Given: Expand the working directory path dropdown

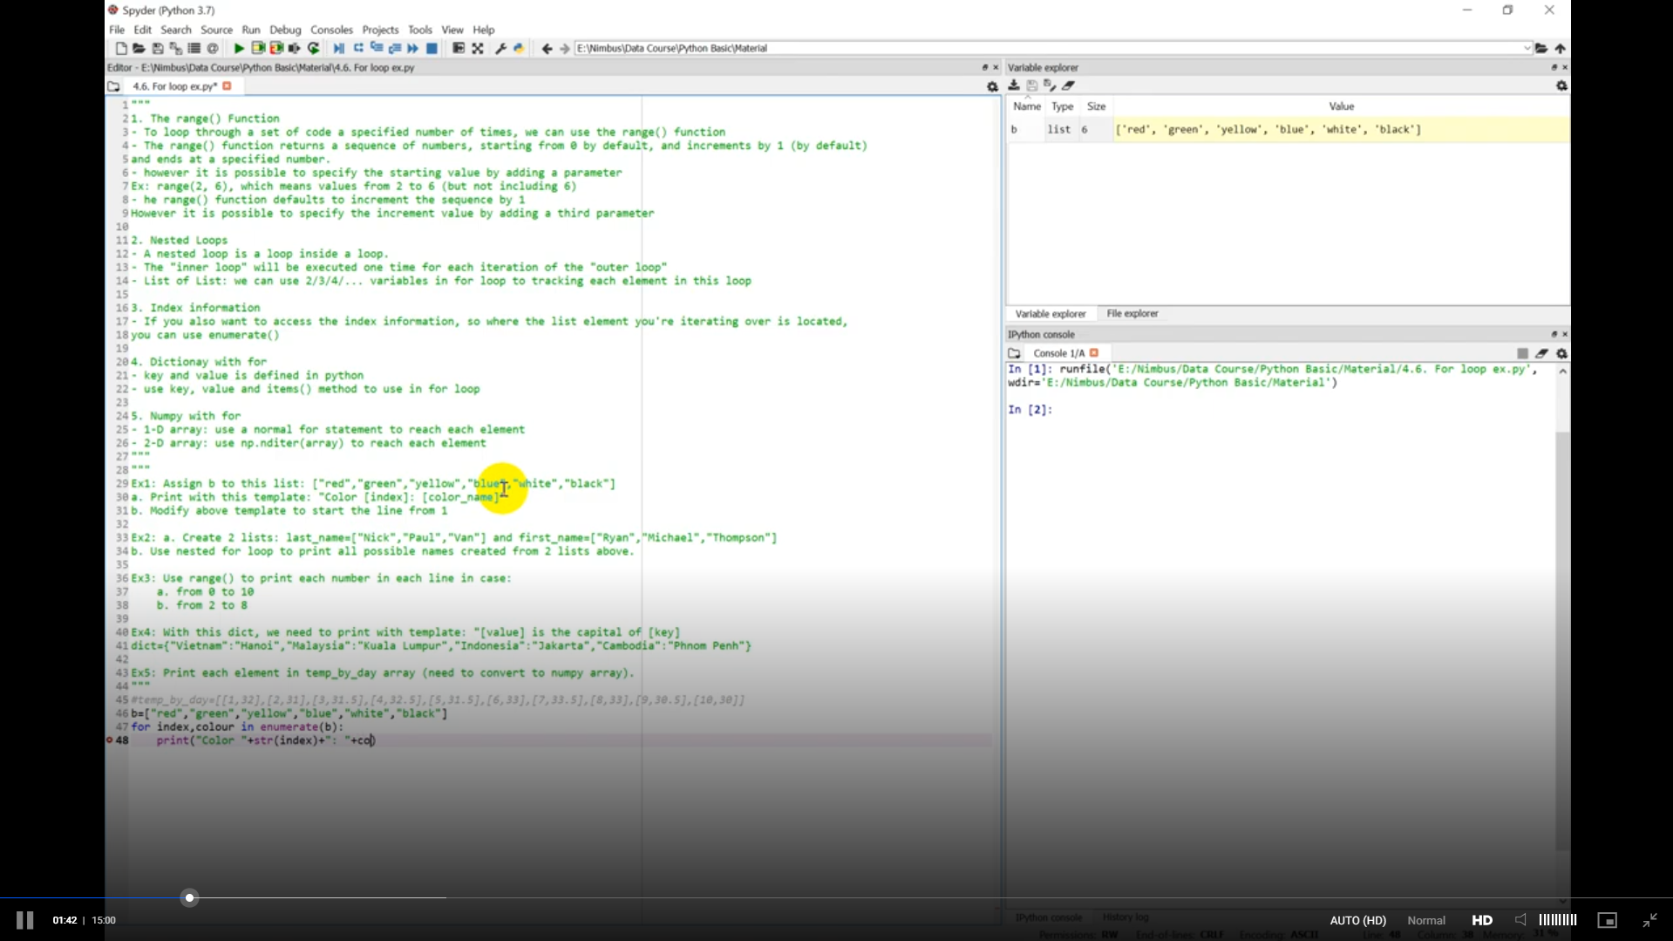Looking at the screenshot, I should [1527, 49].
